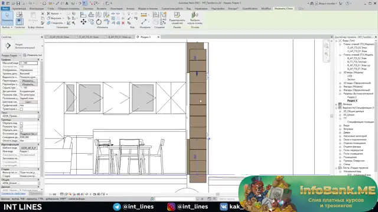The height and width of the screenshot is (212, 378).
Task: Open the Properties palette ribbon button
Action: tap(19, 22)
